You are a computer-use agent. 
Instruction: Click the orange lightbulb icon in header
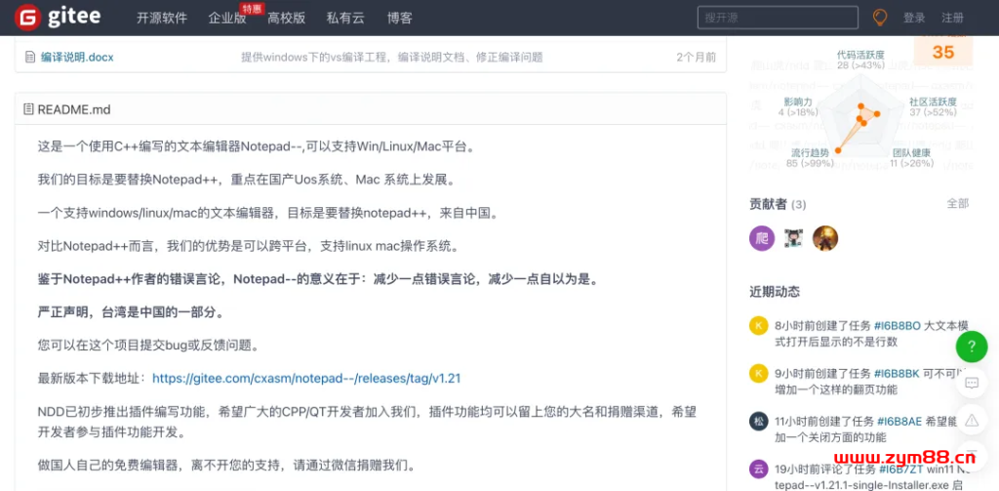(880, 18)
